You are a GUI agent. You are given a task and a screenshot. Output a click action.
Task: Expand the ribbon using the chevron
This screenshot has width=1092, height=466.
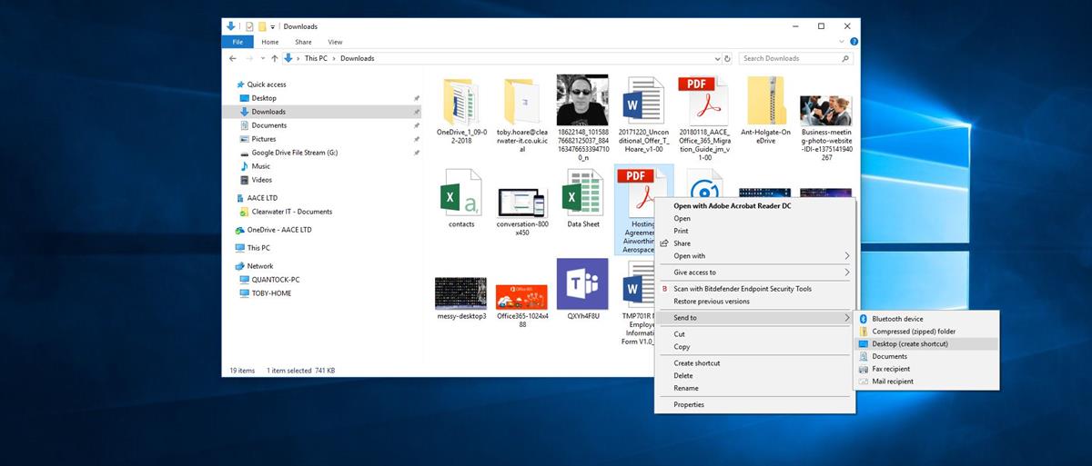(x=843, y=42)
